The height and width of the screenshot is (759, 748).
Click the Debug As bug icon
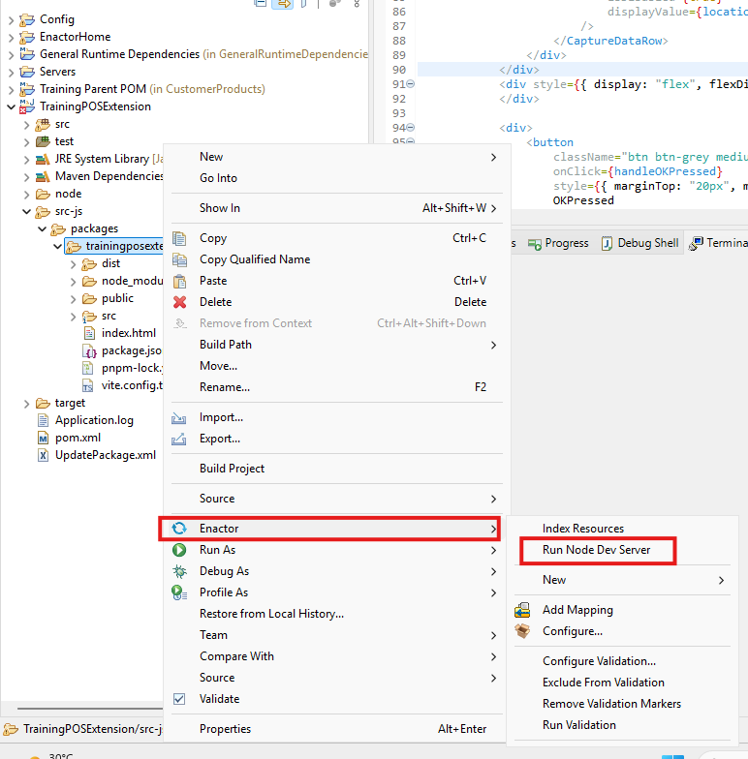(179, 571)
